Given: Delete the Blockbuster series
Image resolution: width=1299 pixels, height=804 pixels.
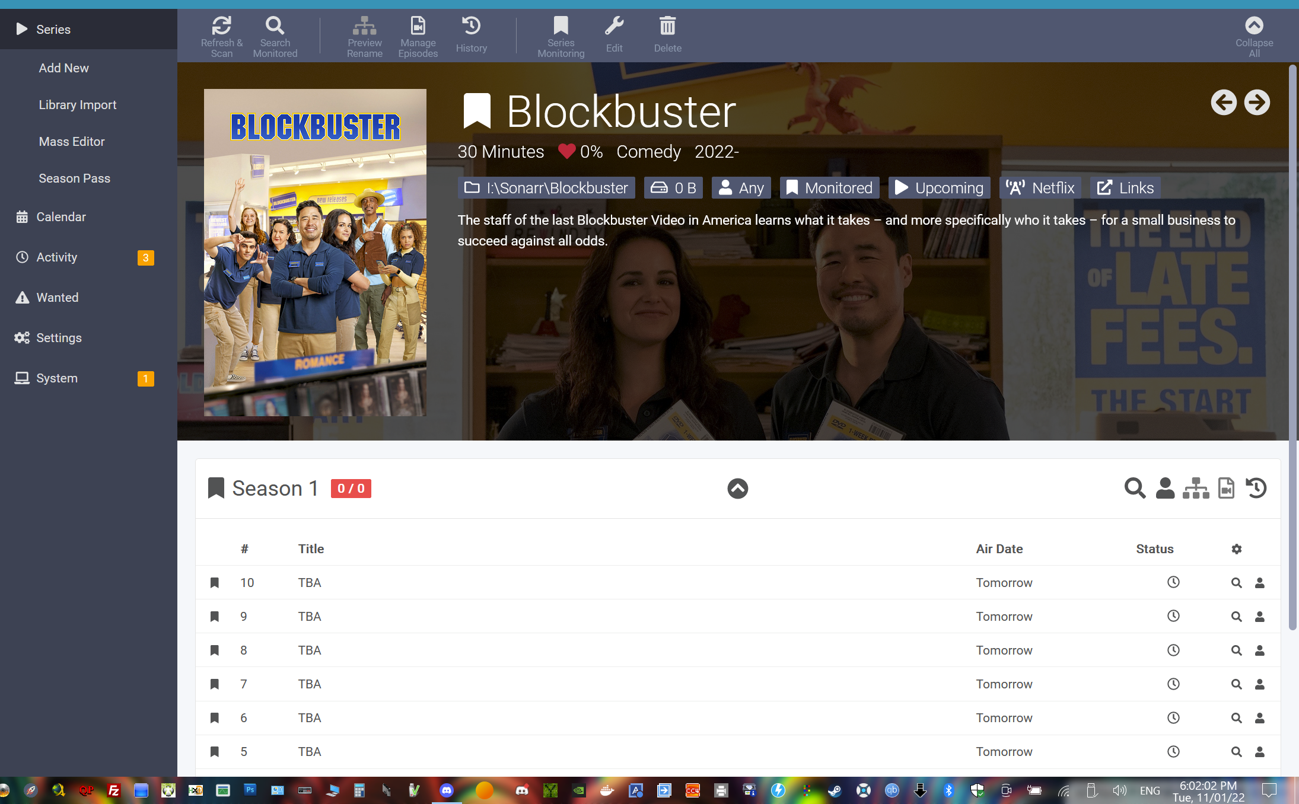Looking at the screenshot, I should pos(668,36).
